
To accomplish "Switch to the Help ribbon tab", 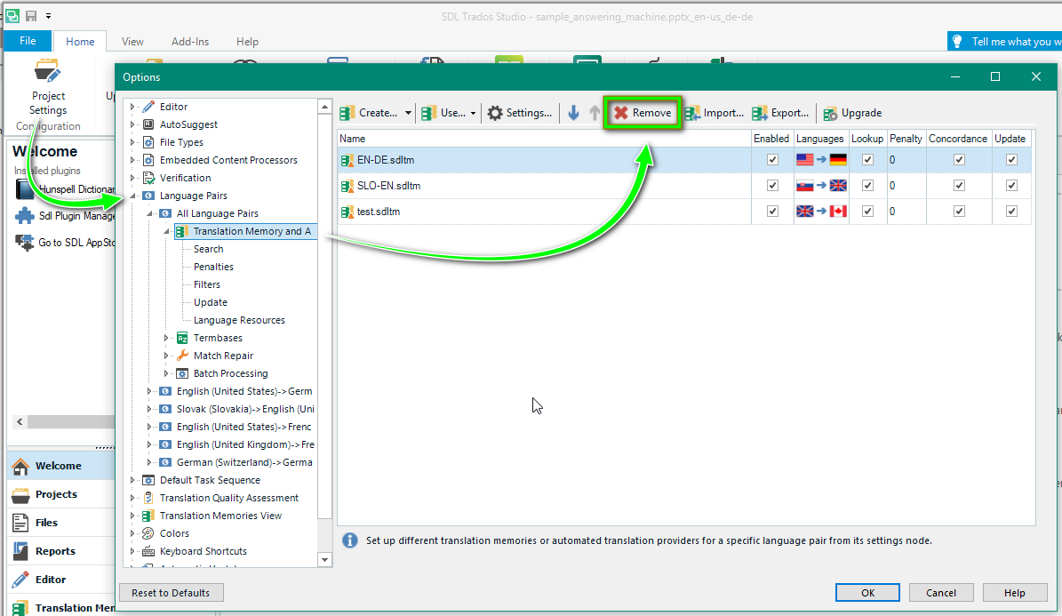I will click(247, 42).
